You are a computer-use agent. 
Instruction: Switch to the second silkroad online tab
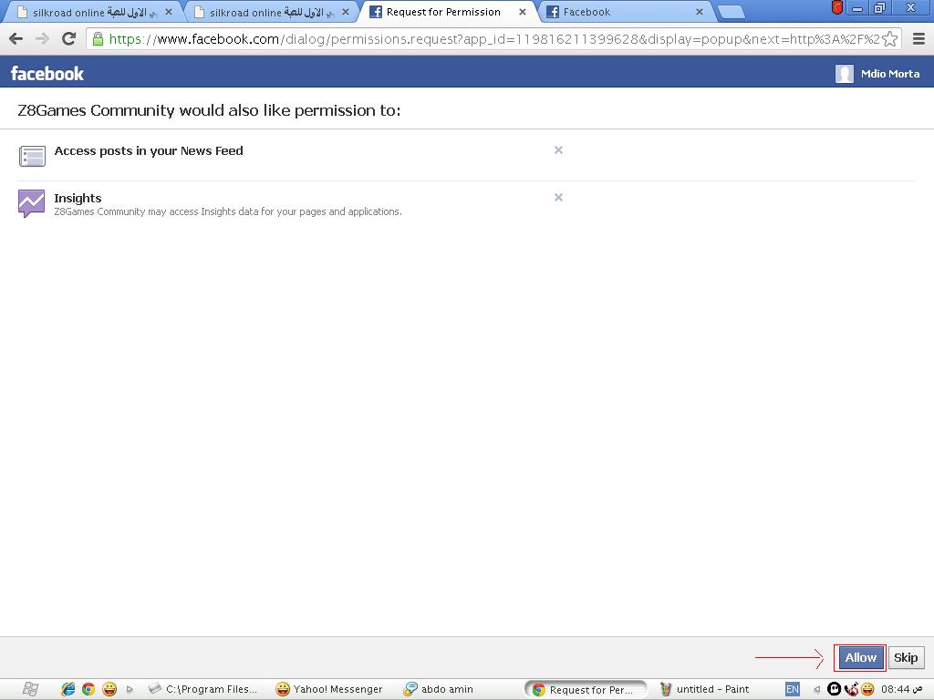[272, 12]
